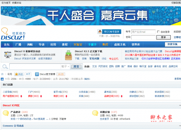
Task: Open the 产品建议 forum link
Action: 15,112
